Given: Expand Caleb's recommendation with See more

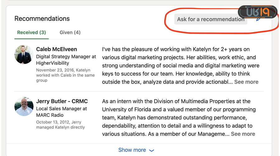Looking at the screenshot, I should tap(246, 82).
